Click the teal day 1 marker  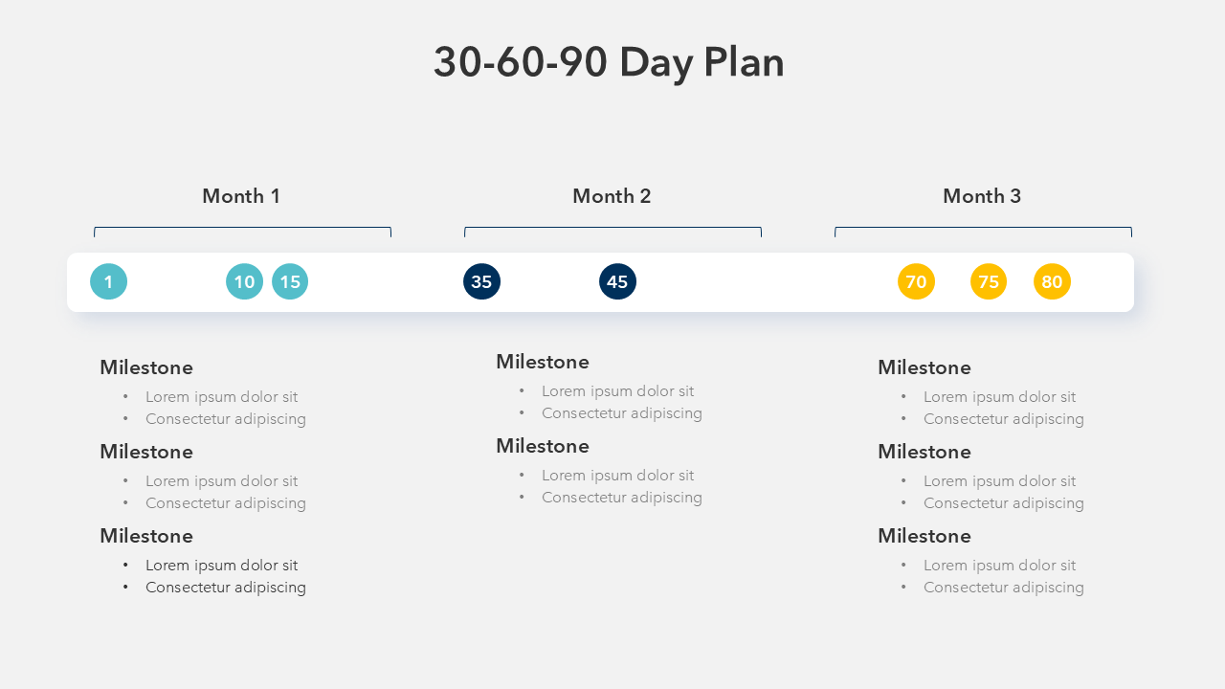pos(108,281)
